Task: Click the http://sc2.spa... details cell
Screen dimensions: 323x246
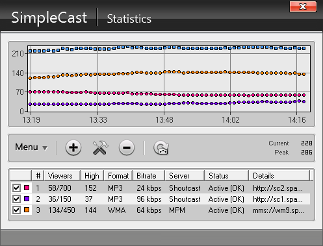Action: pyautogui.click(x=278, y=188)
